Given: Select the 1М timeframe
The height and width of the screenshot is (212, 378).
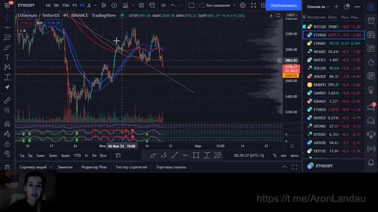Looking at the screenshot, I should click(48, 5).
